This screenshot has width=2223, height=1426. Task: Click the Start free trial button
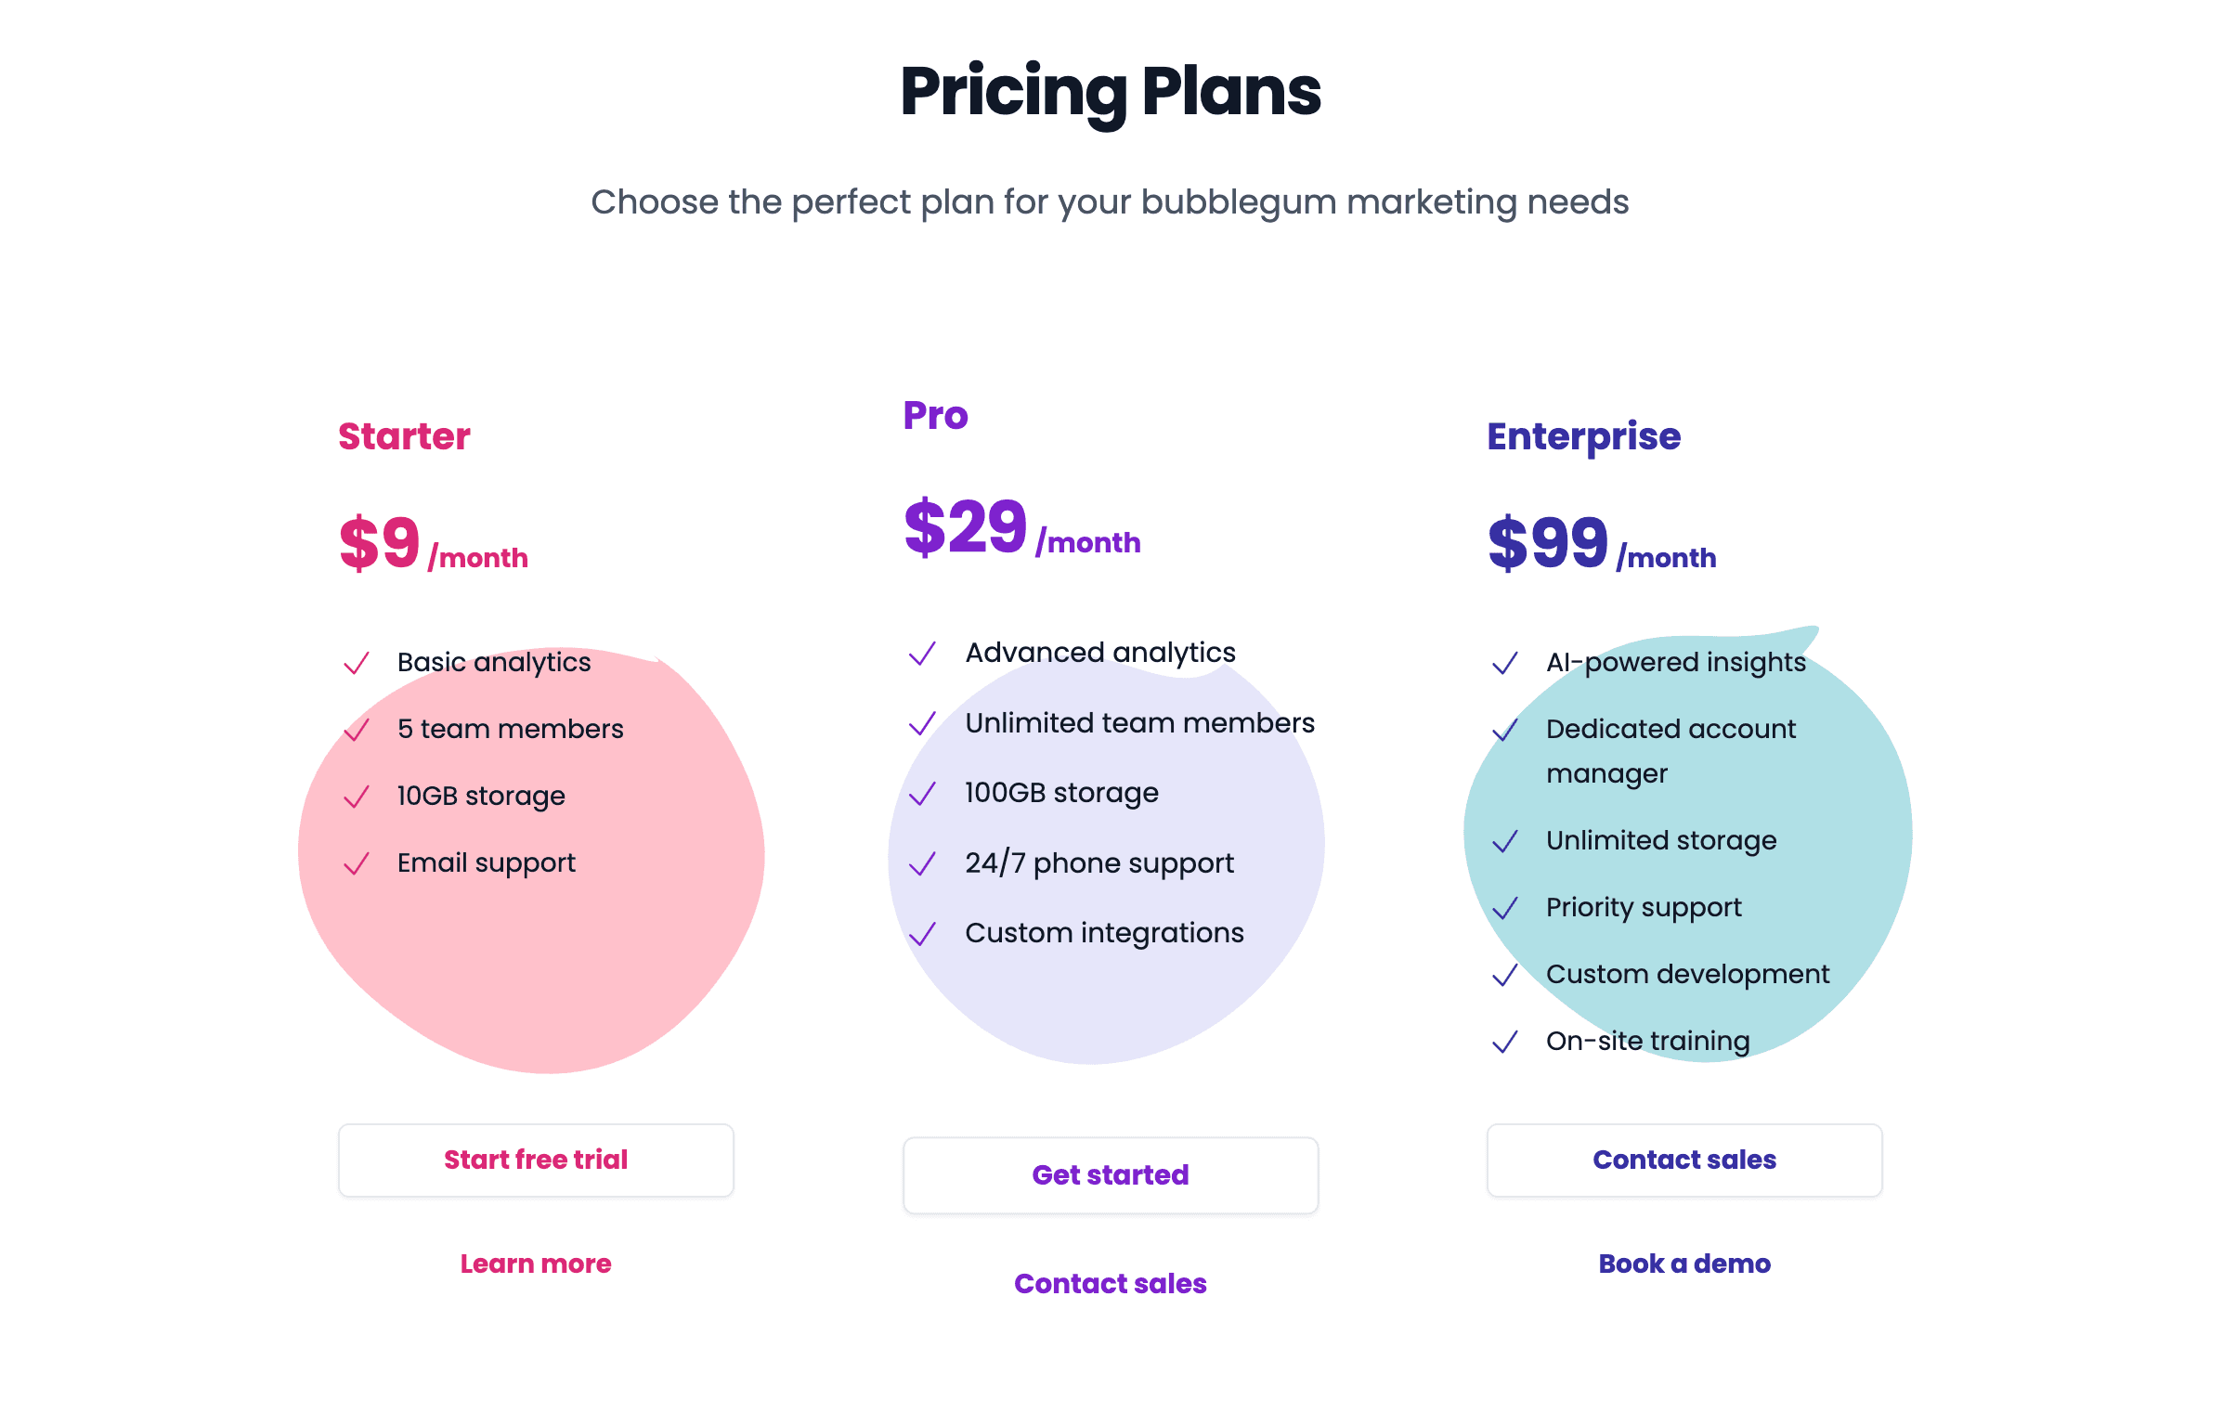pyautogui.click(x=535, y=1160)
